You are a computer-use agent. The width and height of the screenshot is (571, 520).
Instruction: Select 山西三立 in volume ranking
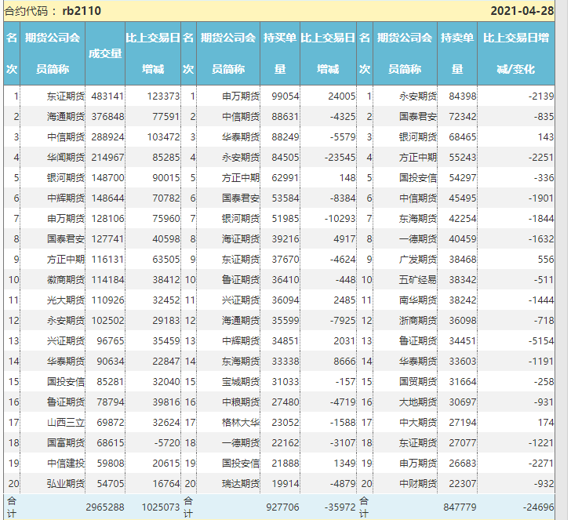pyautogui.click(x=66, y=423)
